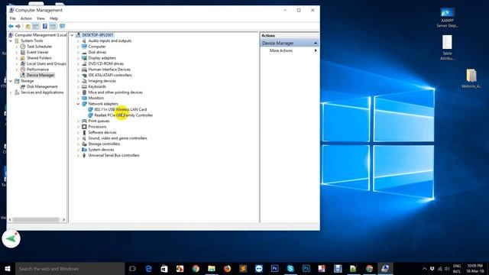Collapse the Storage tree node
Screen dimensions: 489x275
(11, 81)
